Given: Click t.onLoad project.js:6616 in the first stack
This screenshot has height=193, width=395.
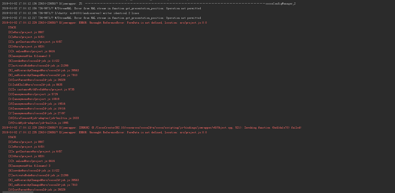Looking at the screenshot, I should [x=31, y=51].
